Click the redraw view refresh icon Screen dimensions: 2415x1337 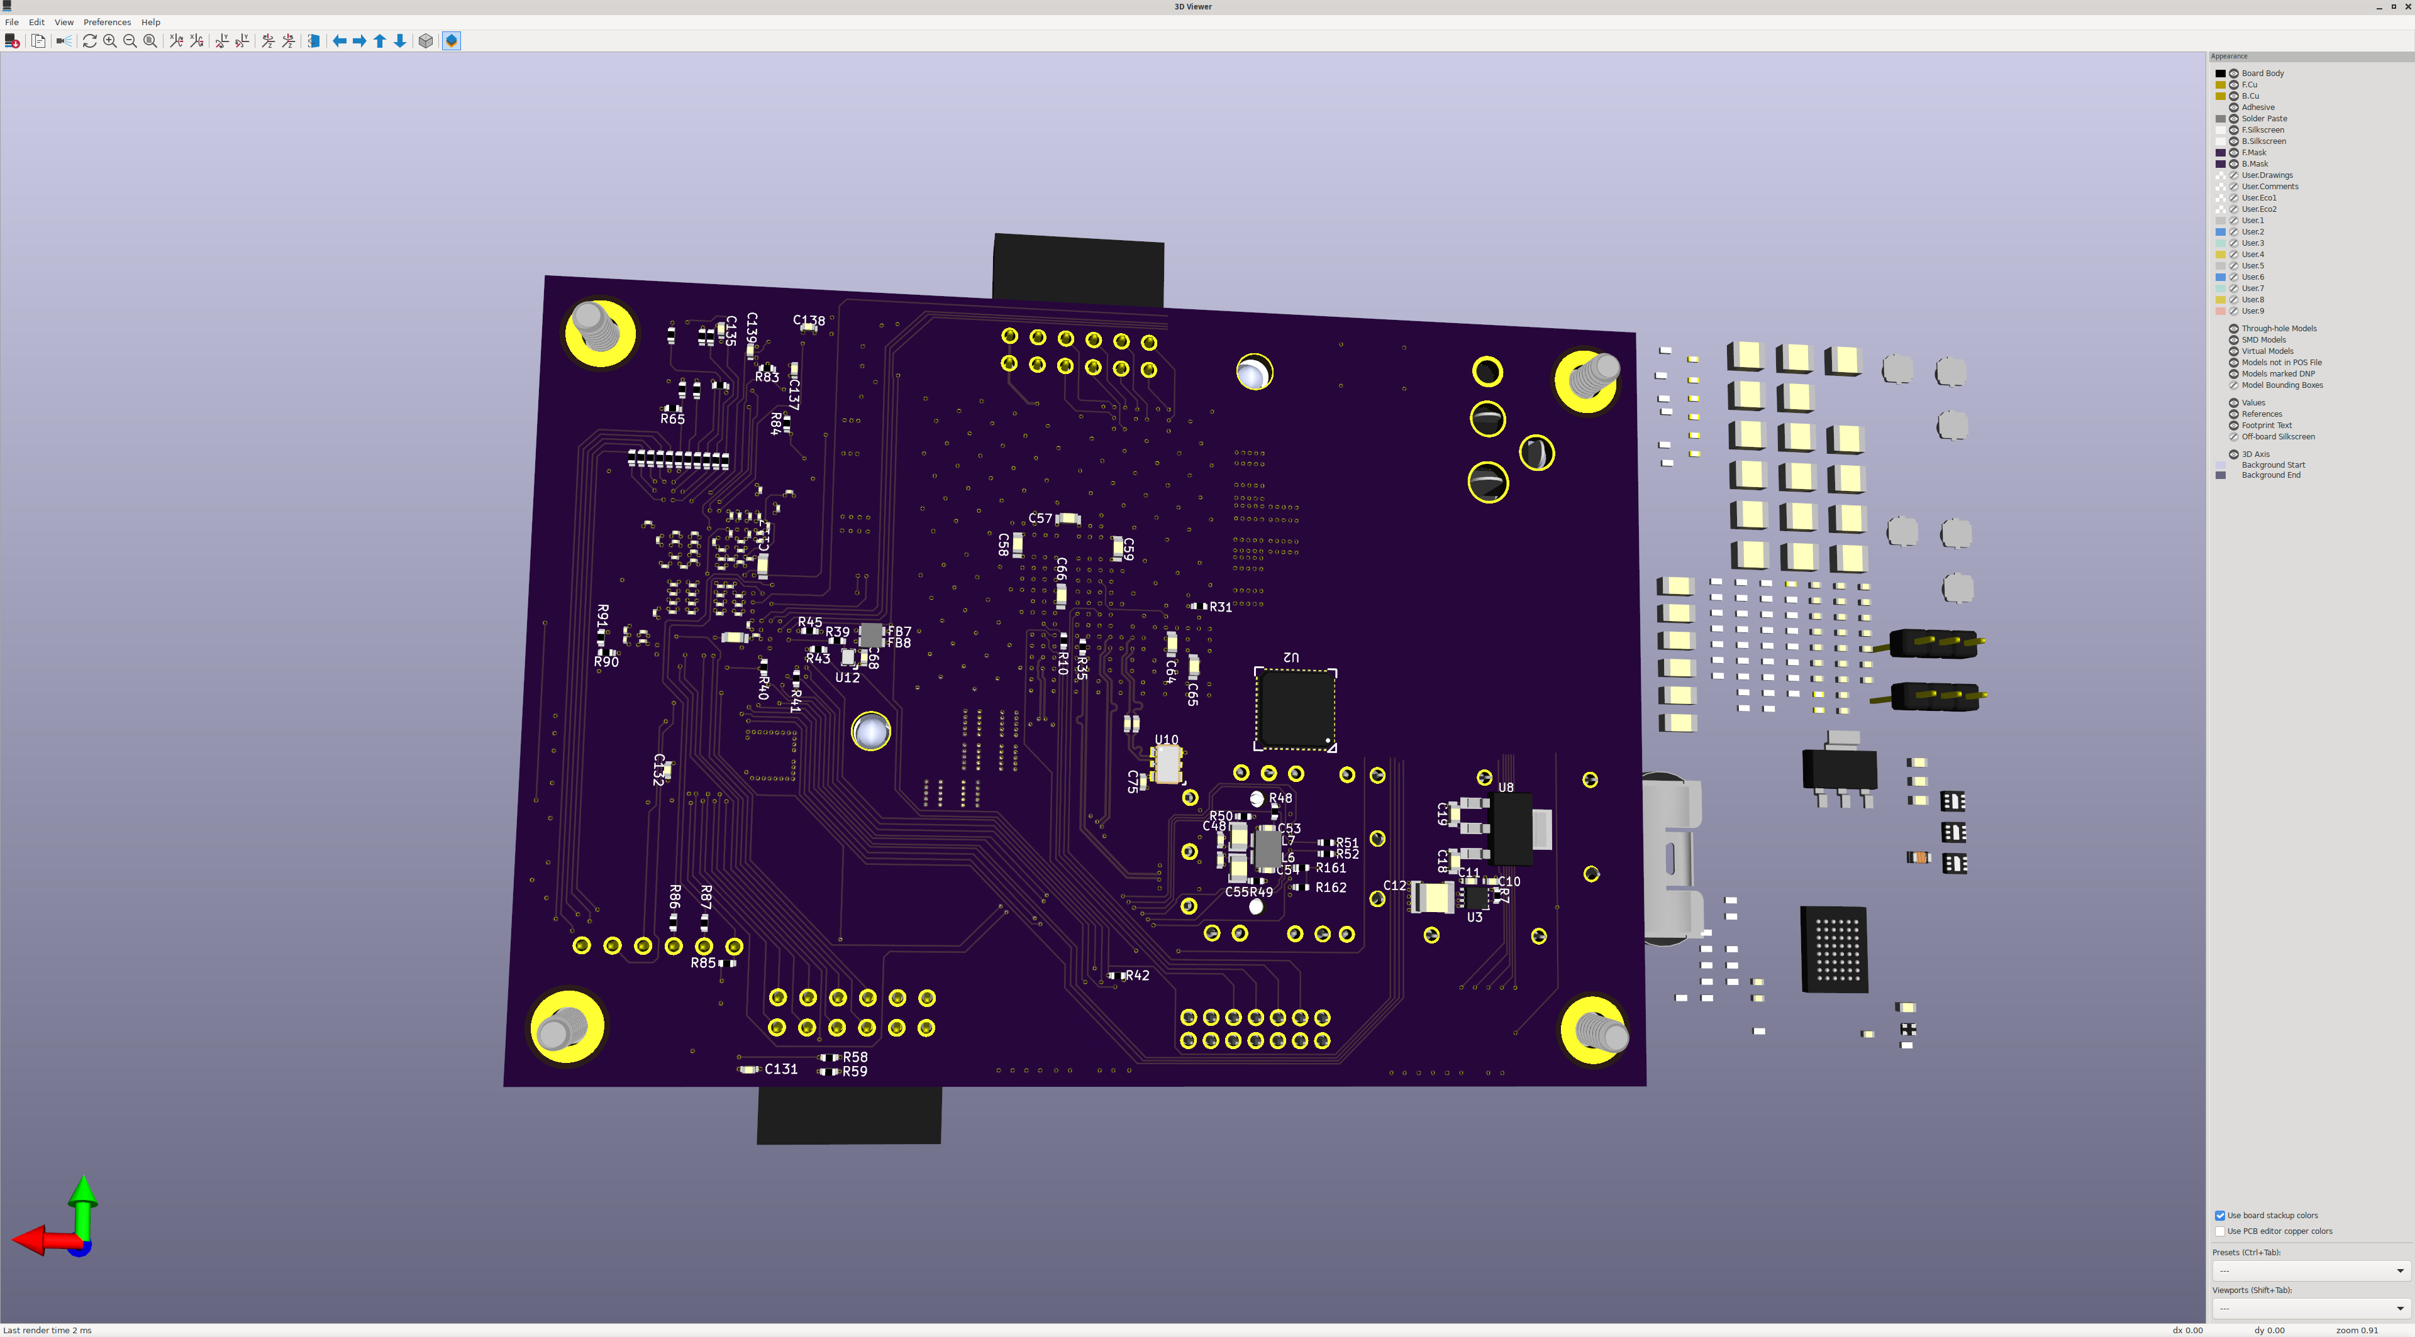(89, 41)
